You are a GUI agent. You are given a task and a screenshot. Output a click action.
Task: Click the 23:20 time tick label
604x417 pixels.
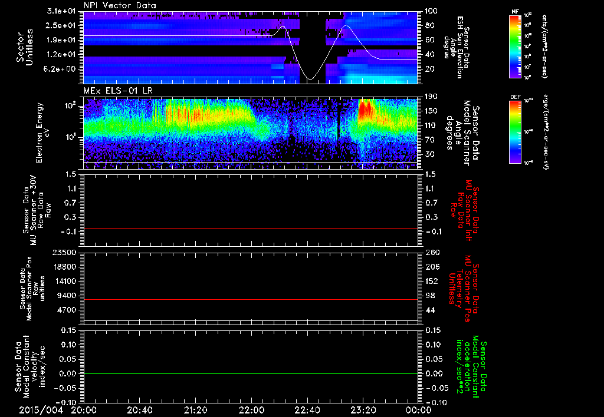[363, 409]
